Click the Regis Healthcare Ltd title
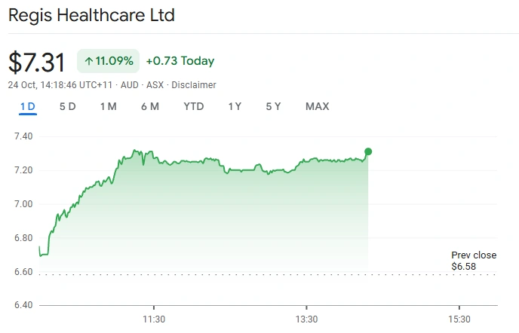The height and width of the screenshot is (333, 519). pos(91,15)
